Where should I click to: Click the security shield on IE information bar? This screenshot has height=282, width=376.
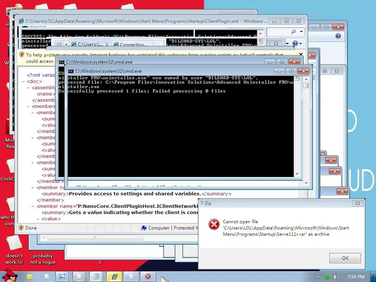pos(21,55)
